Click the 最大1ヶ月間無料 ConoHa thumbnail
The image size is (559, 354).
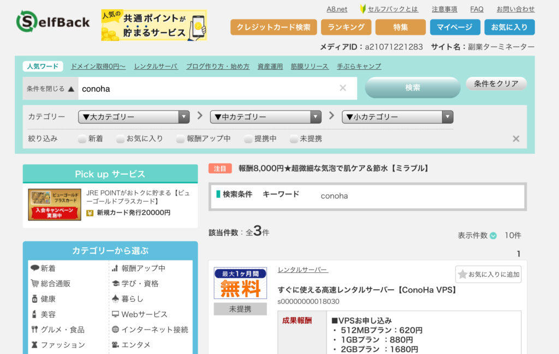pos(240,283)
